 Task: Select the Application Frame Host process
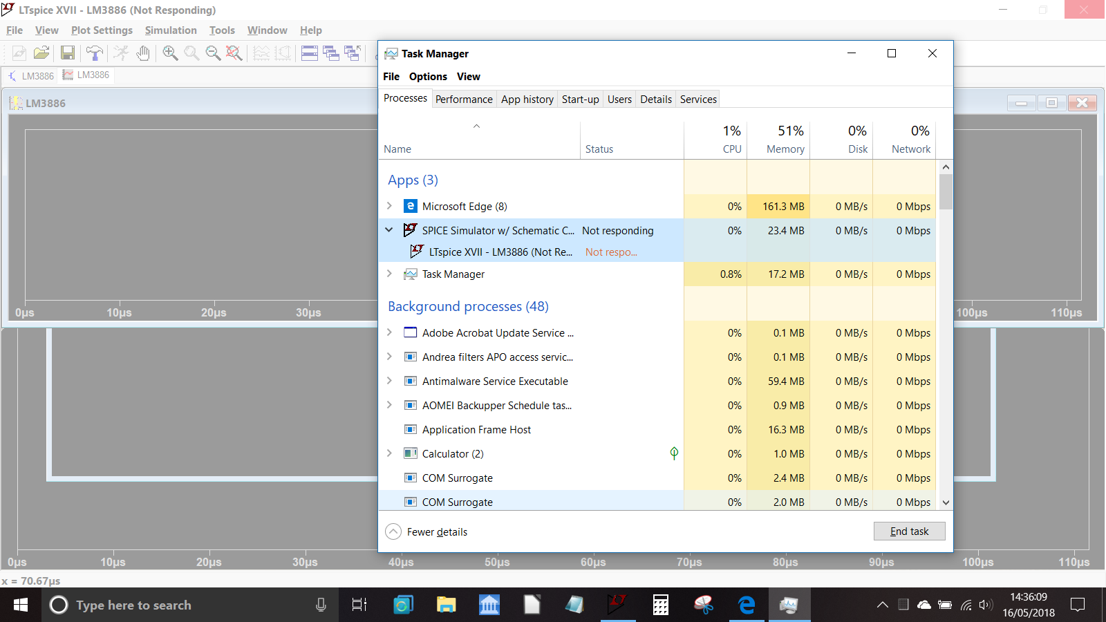tap(657, 429)
